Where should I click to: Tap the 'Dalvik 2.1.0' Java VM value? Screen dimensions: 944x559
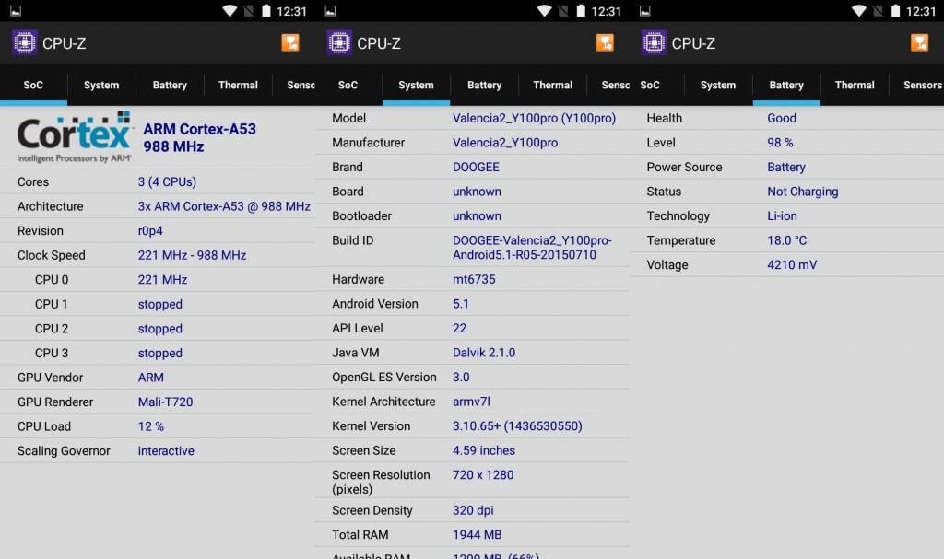pos(484,353)
